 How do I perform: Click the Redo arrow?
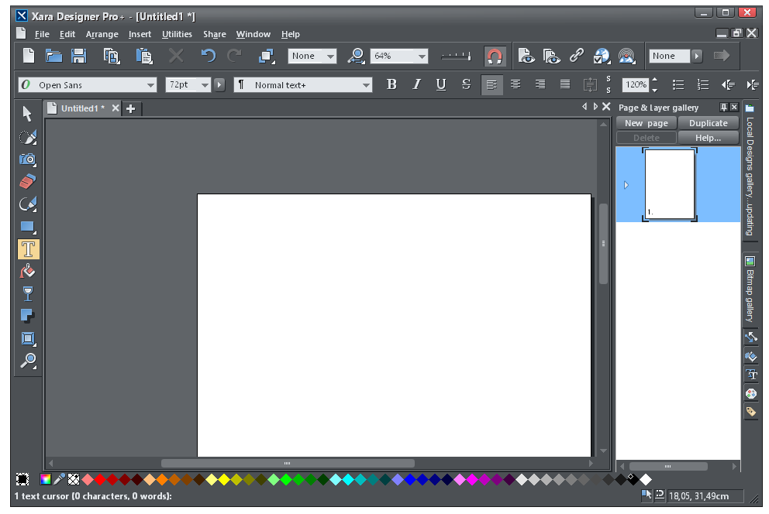234,56
